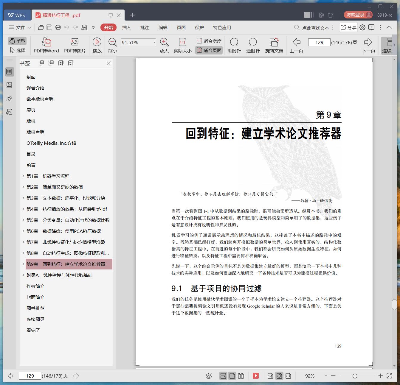The image size is (400, 385).
Task: Click the undo arrow icon
Action: pyautogui.click(x=67, y=27)
